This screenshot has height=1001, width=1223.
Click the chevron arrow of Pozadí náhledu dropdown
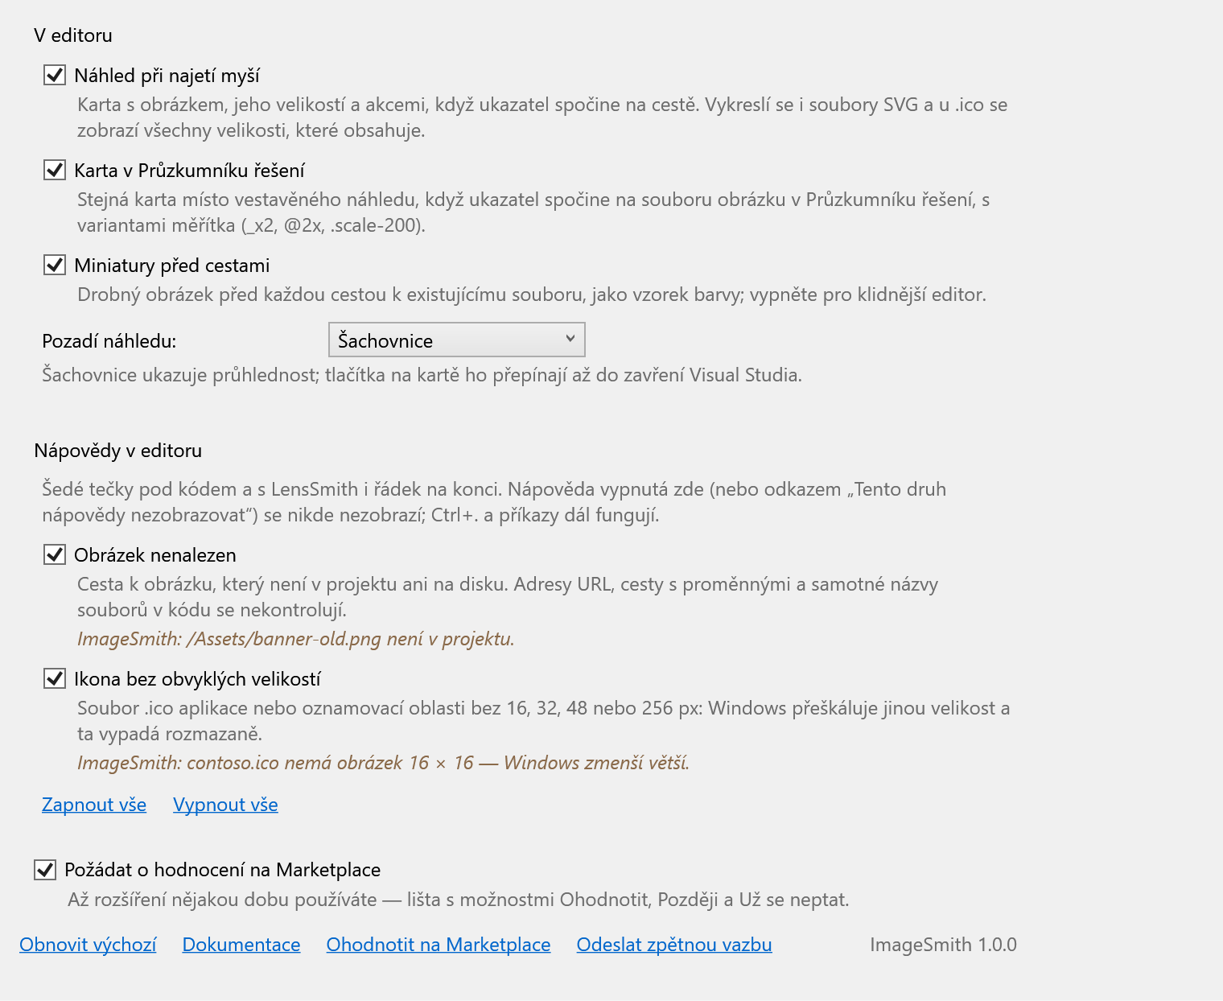tap(570, 339)
